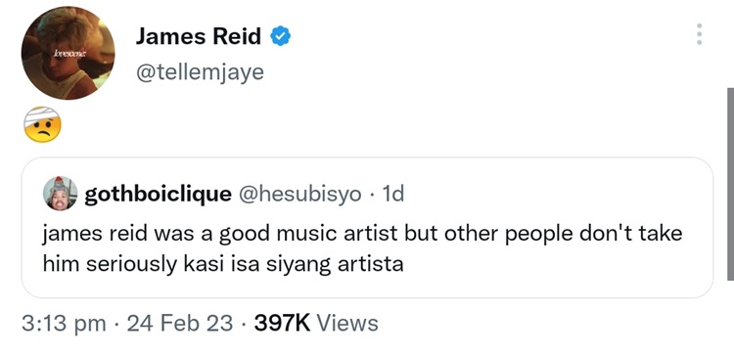The height and width of the screenshot is (356, 734).
Task: Click the blue verified badge
Action: 281,36
